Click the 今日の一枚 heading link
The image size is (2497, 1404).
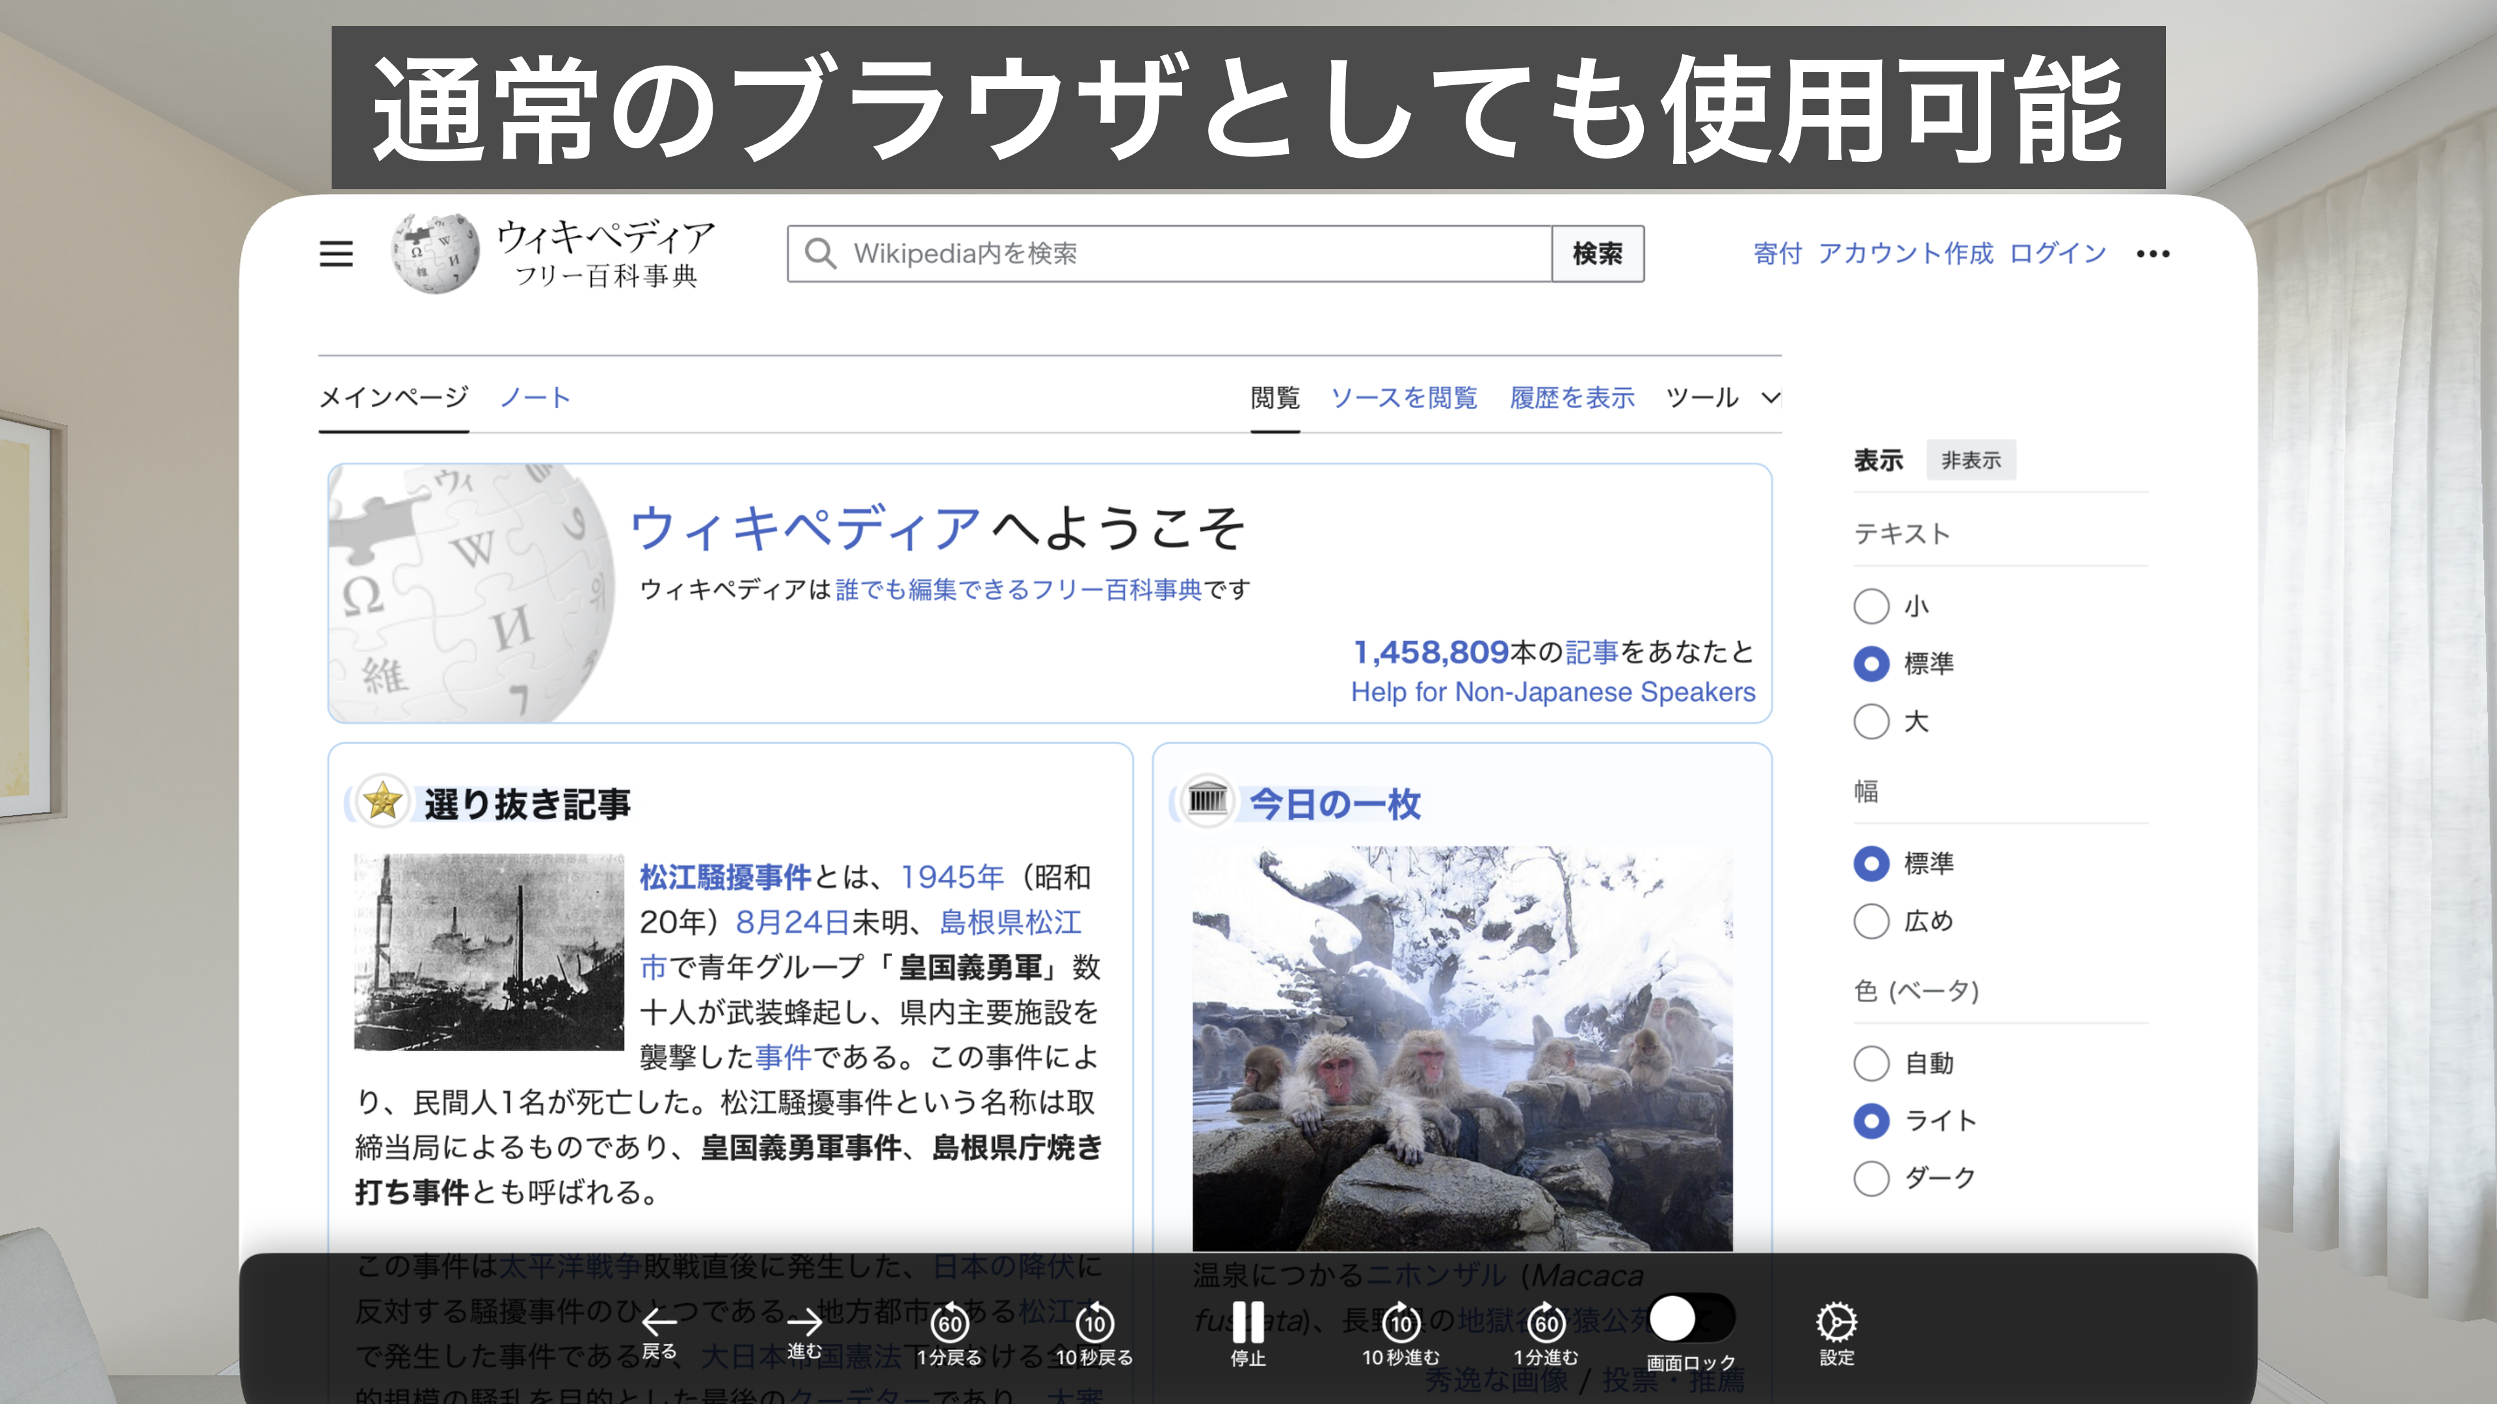pyautogui.click(x=1335, y=803)
